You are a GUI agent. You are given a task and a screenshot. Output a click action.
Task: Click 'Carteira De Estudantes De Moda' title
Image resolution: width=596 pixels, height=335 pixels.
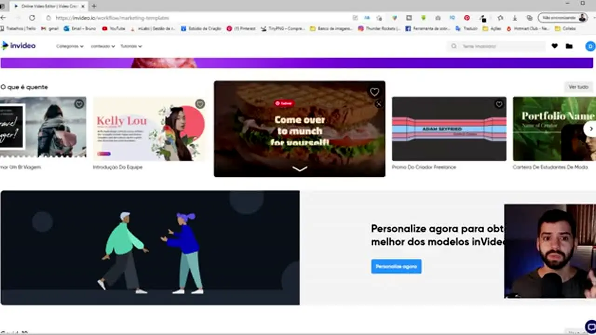(x=550, y=167)
